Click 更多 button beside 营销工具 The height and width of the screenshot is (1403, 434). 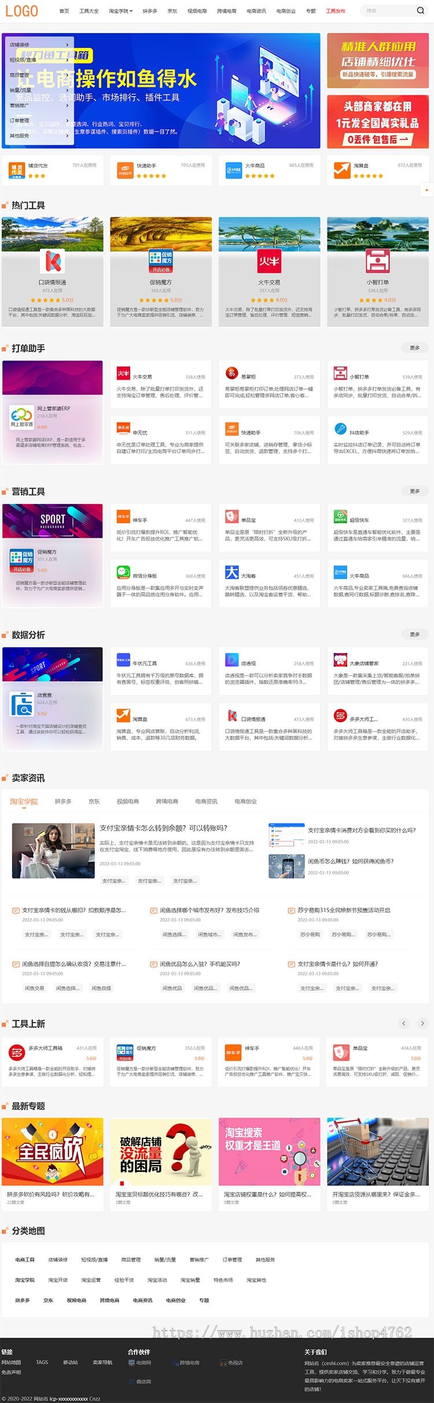point(415,491)
